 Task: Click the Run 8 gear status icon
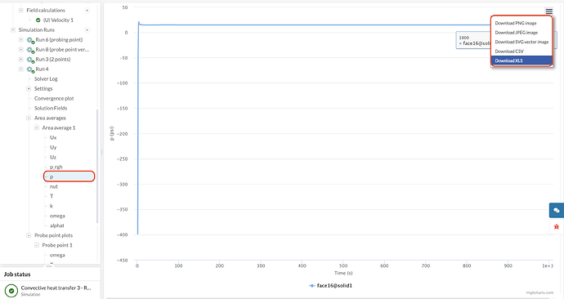(x=30, y=50)
